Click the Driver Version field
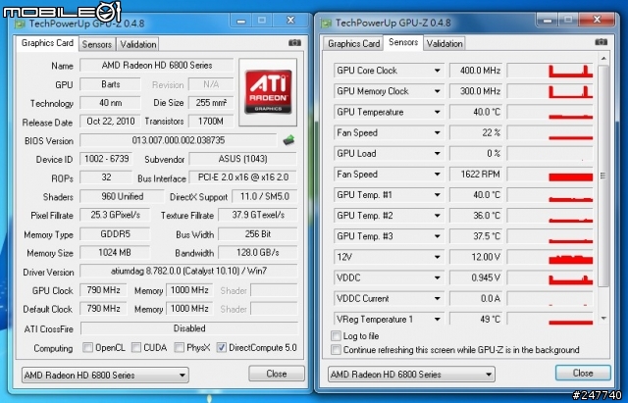 tap(188, 272)
